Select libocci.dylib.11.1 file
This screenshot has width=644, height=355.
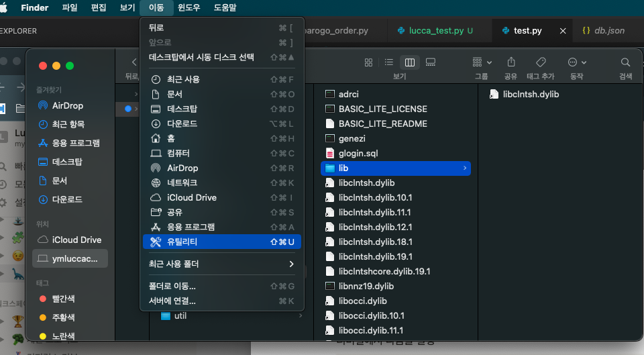pos(396,331)
